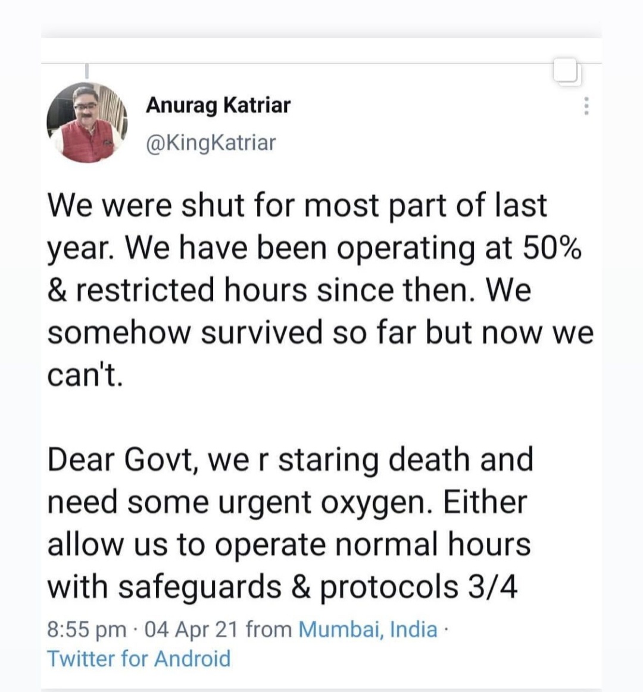Click the words "somehow survived"
Screen dimensions: 643x692
coord(185,333)
